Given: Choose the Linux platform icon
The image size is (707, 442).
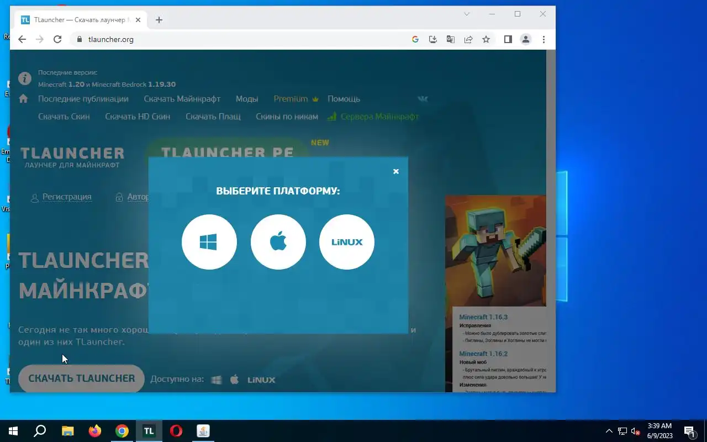Looking at the screenshot, I should [x=347, y=242].
